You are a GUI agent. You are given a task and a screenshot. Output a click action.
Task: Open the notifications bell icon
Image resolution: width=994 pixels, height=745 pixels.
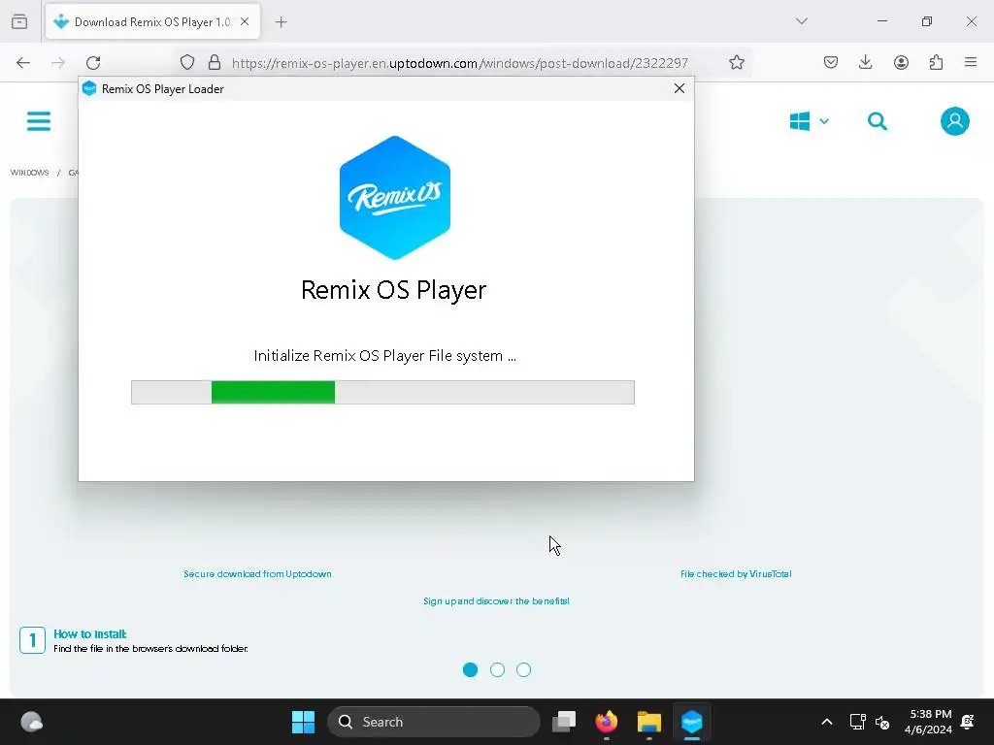click(x=968, y=722)
